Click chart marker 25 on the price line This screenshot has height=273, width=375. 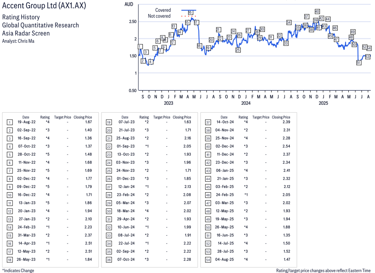(238, 50)
